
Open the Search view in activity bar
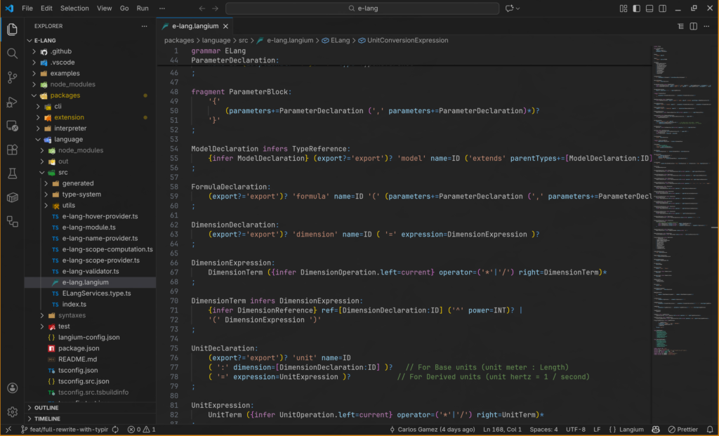point(12,53)
